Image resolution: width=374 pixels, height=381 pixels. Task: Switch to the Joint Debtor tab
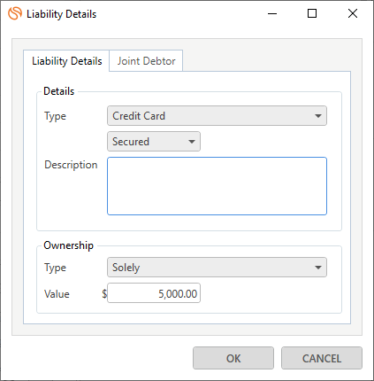point(146,61)
